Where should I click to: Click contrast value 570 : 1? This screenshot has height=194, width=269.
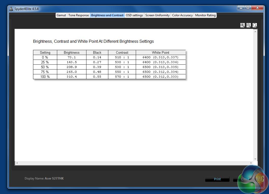coord(122,77)
